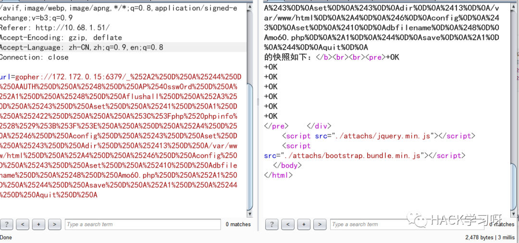
Task: Open help in request search bar
Action: point(6,224)
